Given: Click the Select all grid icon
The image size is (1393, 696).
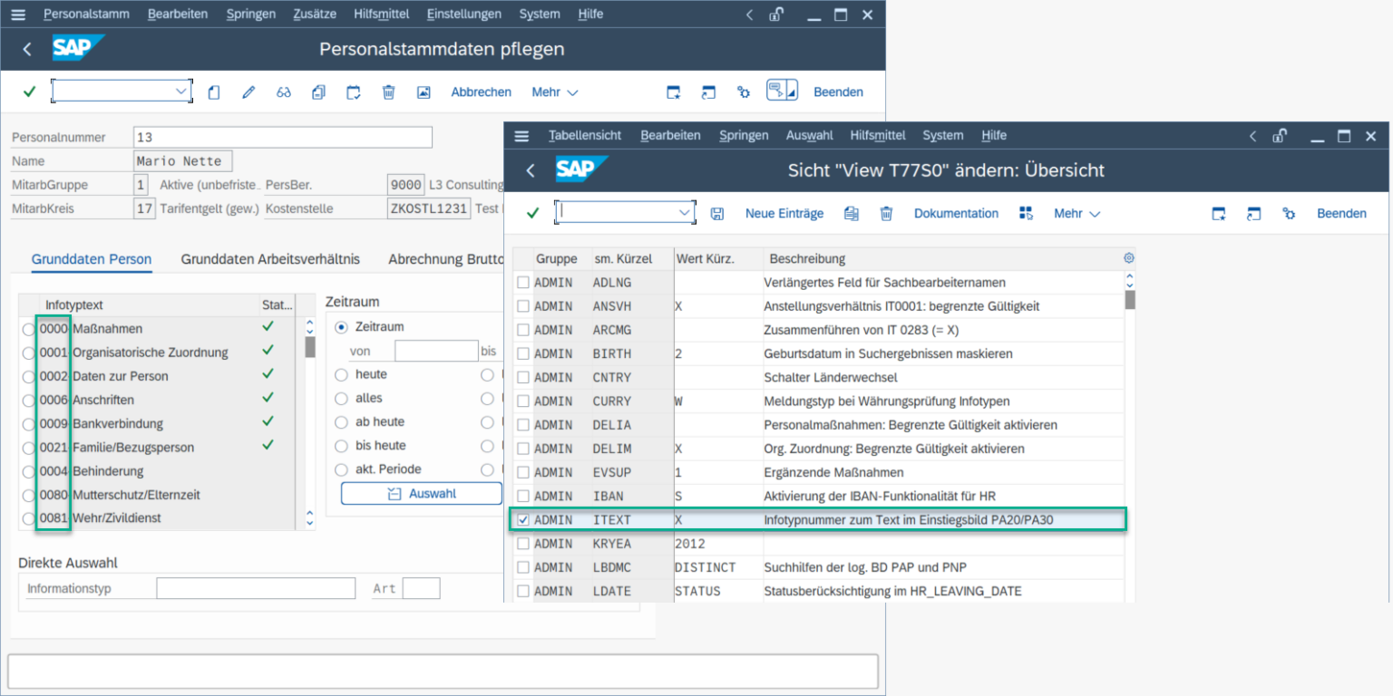Looking at the screenshot, I should pos(1026,213).
